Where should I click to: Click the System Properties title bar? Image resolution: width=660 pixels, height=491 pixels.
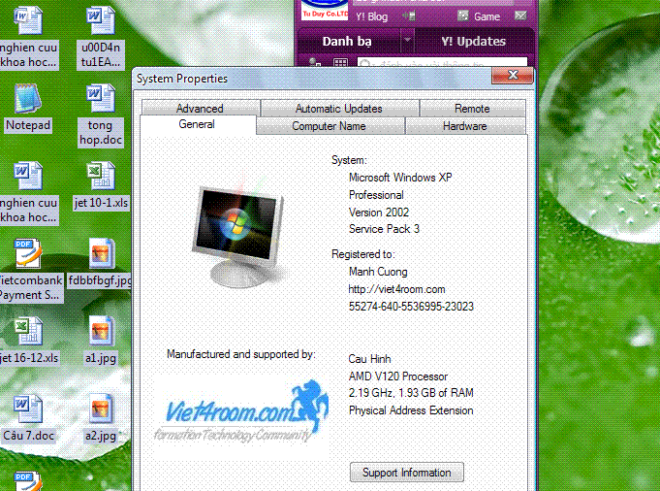[x=311, y=79]
